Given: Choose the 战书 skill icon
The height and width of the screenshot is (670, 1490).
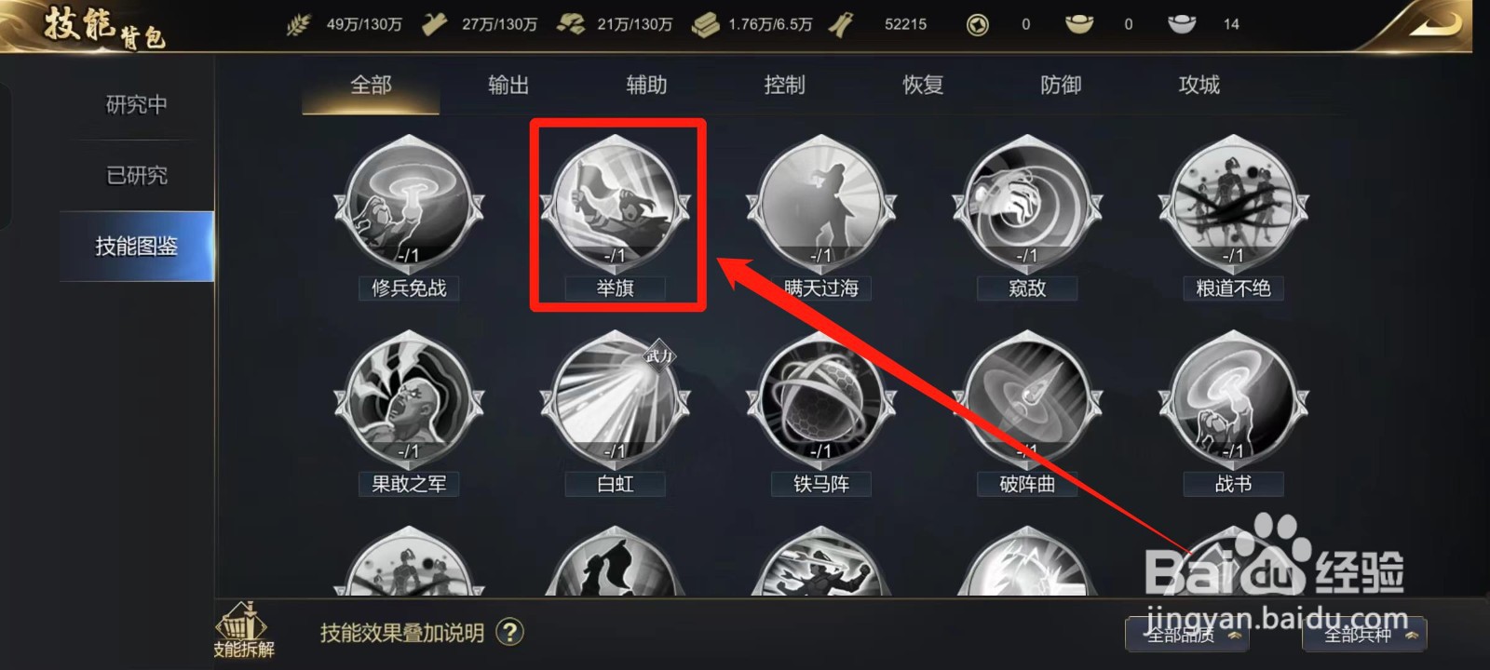Looking at the screenshot, I should point(1233,401).
